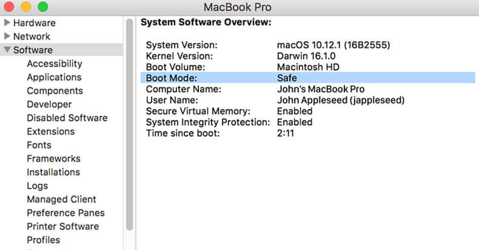Show Disabled Software details
This screenshot has width=479, height=250.
pos(67,117)
